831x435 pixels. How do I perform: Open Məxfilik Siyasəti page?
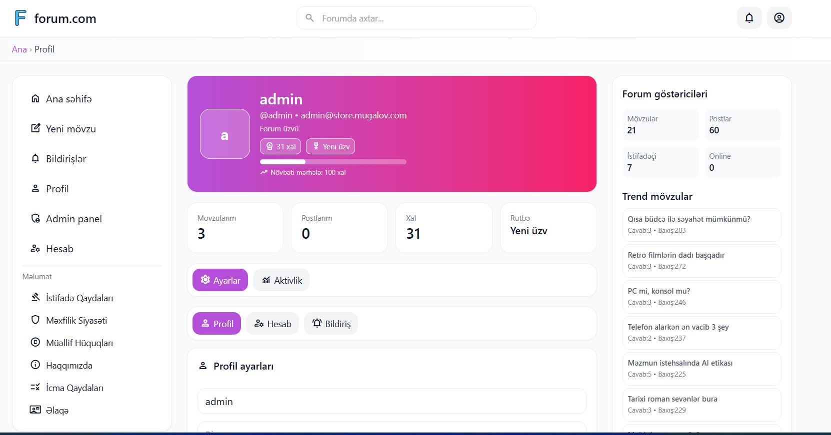(x=76, y=321)
